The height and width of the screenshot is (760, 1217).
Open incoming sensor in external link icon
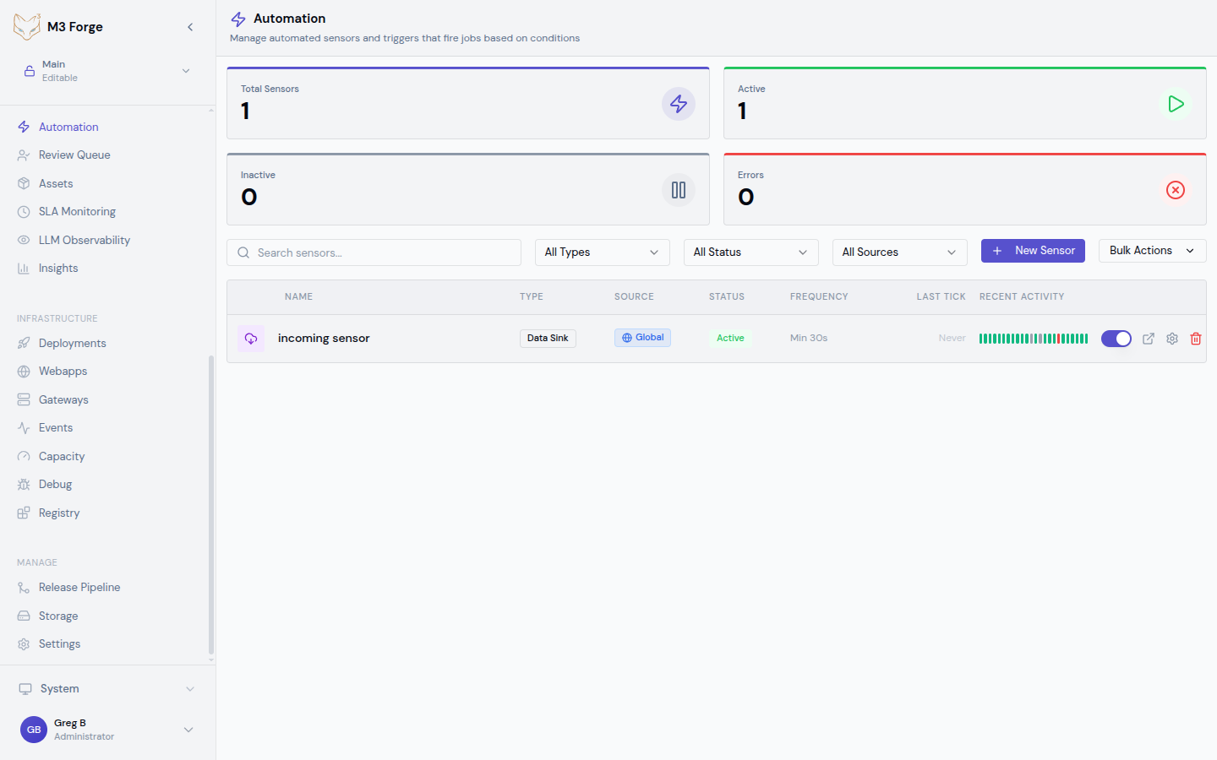(1148, 339)
